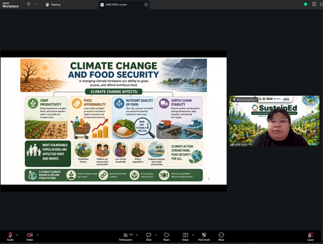Click the divider handle beside speaker video
The image size is (323, 244).
pyautogui.click(x=228, y=121)
